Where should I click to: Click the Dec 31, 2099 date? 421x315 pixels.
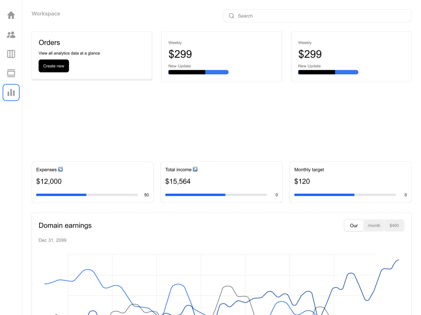[52, 240]
